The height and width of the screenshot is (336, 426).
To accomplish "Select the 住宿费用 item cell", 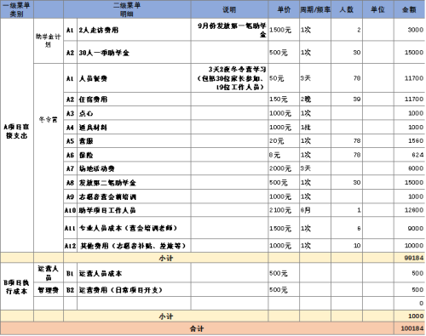I will 134,100.
